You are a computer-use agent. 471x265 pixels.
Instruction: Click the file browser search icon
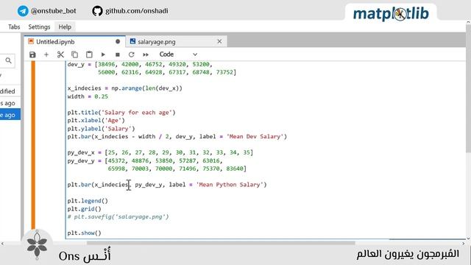(x=8, y=60)
